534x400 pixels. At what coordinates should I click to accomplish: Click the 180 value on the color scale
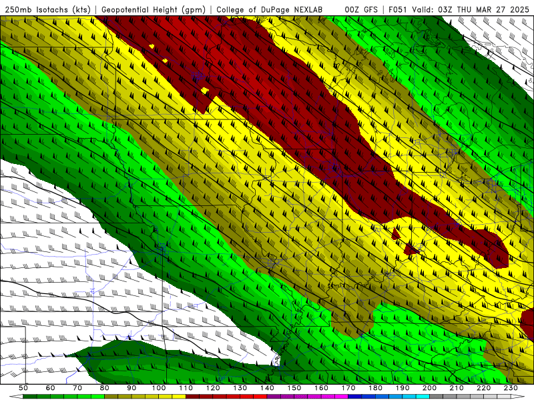375,388
